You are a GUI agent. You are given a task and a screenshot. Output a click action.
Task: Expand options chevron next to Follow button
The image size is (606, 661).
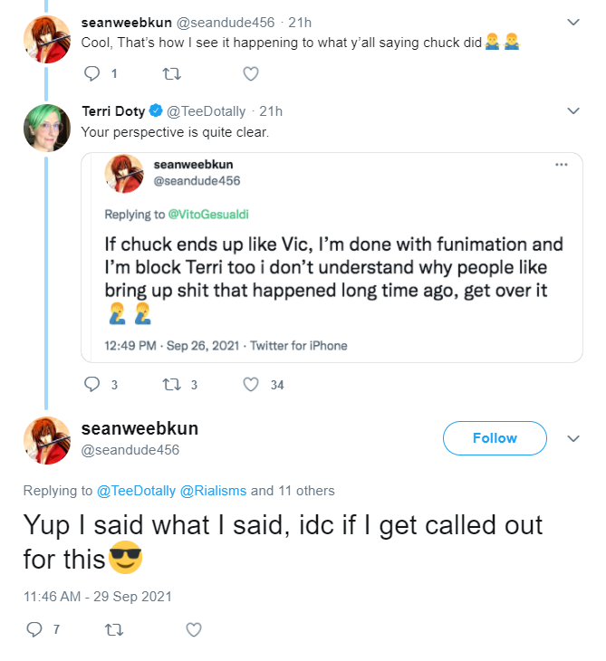(573, 438)
